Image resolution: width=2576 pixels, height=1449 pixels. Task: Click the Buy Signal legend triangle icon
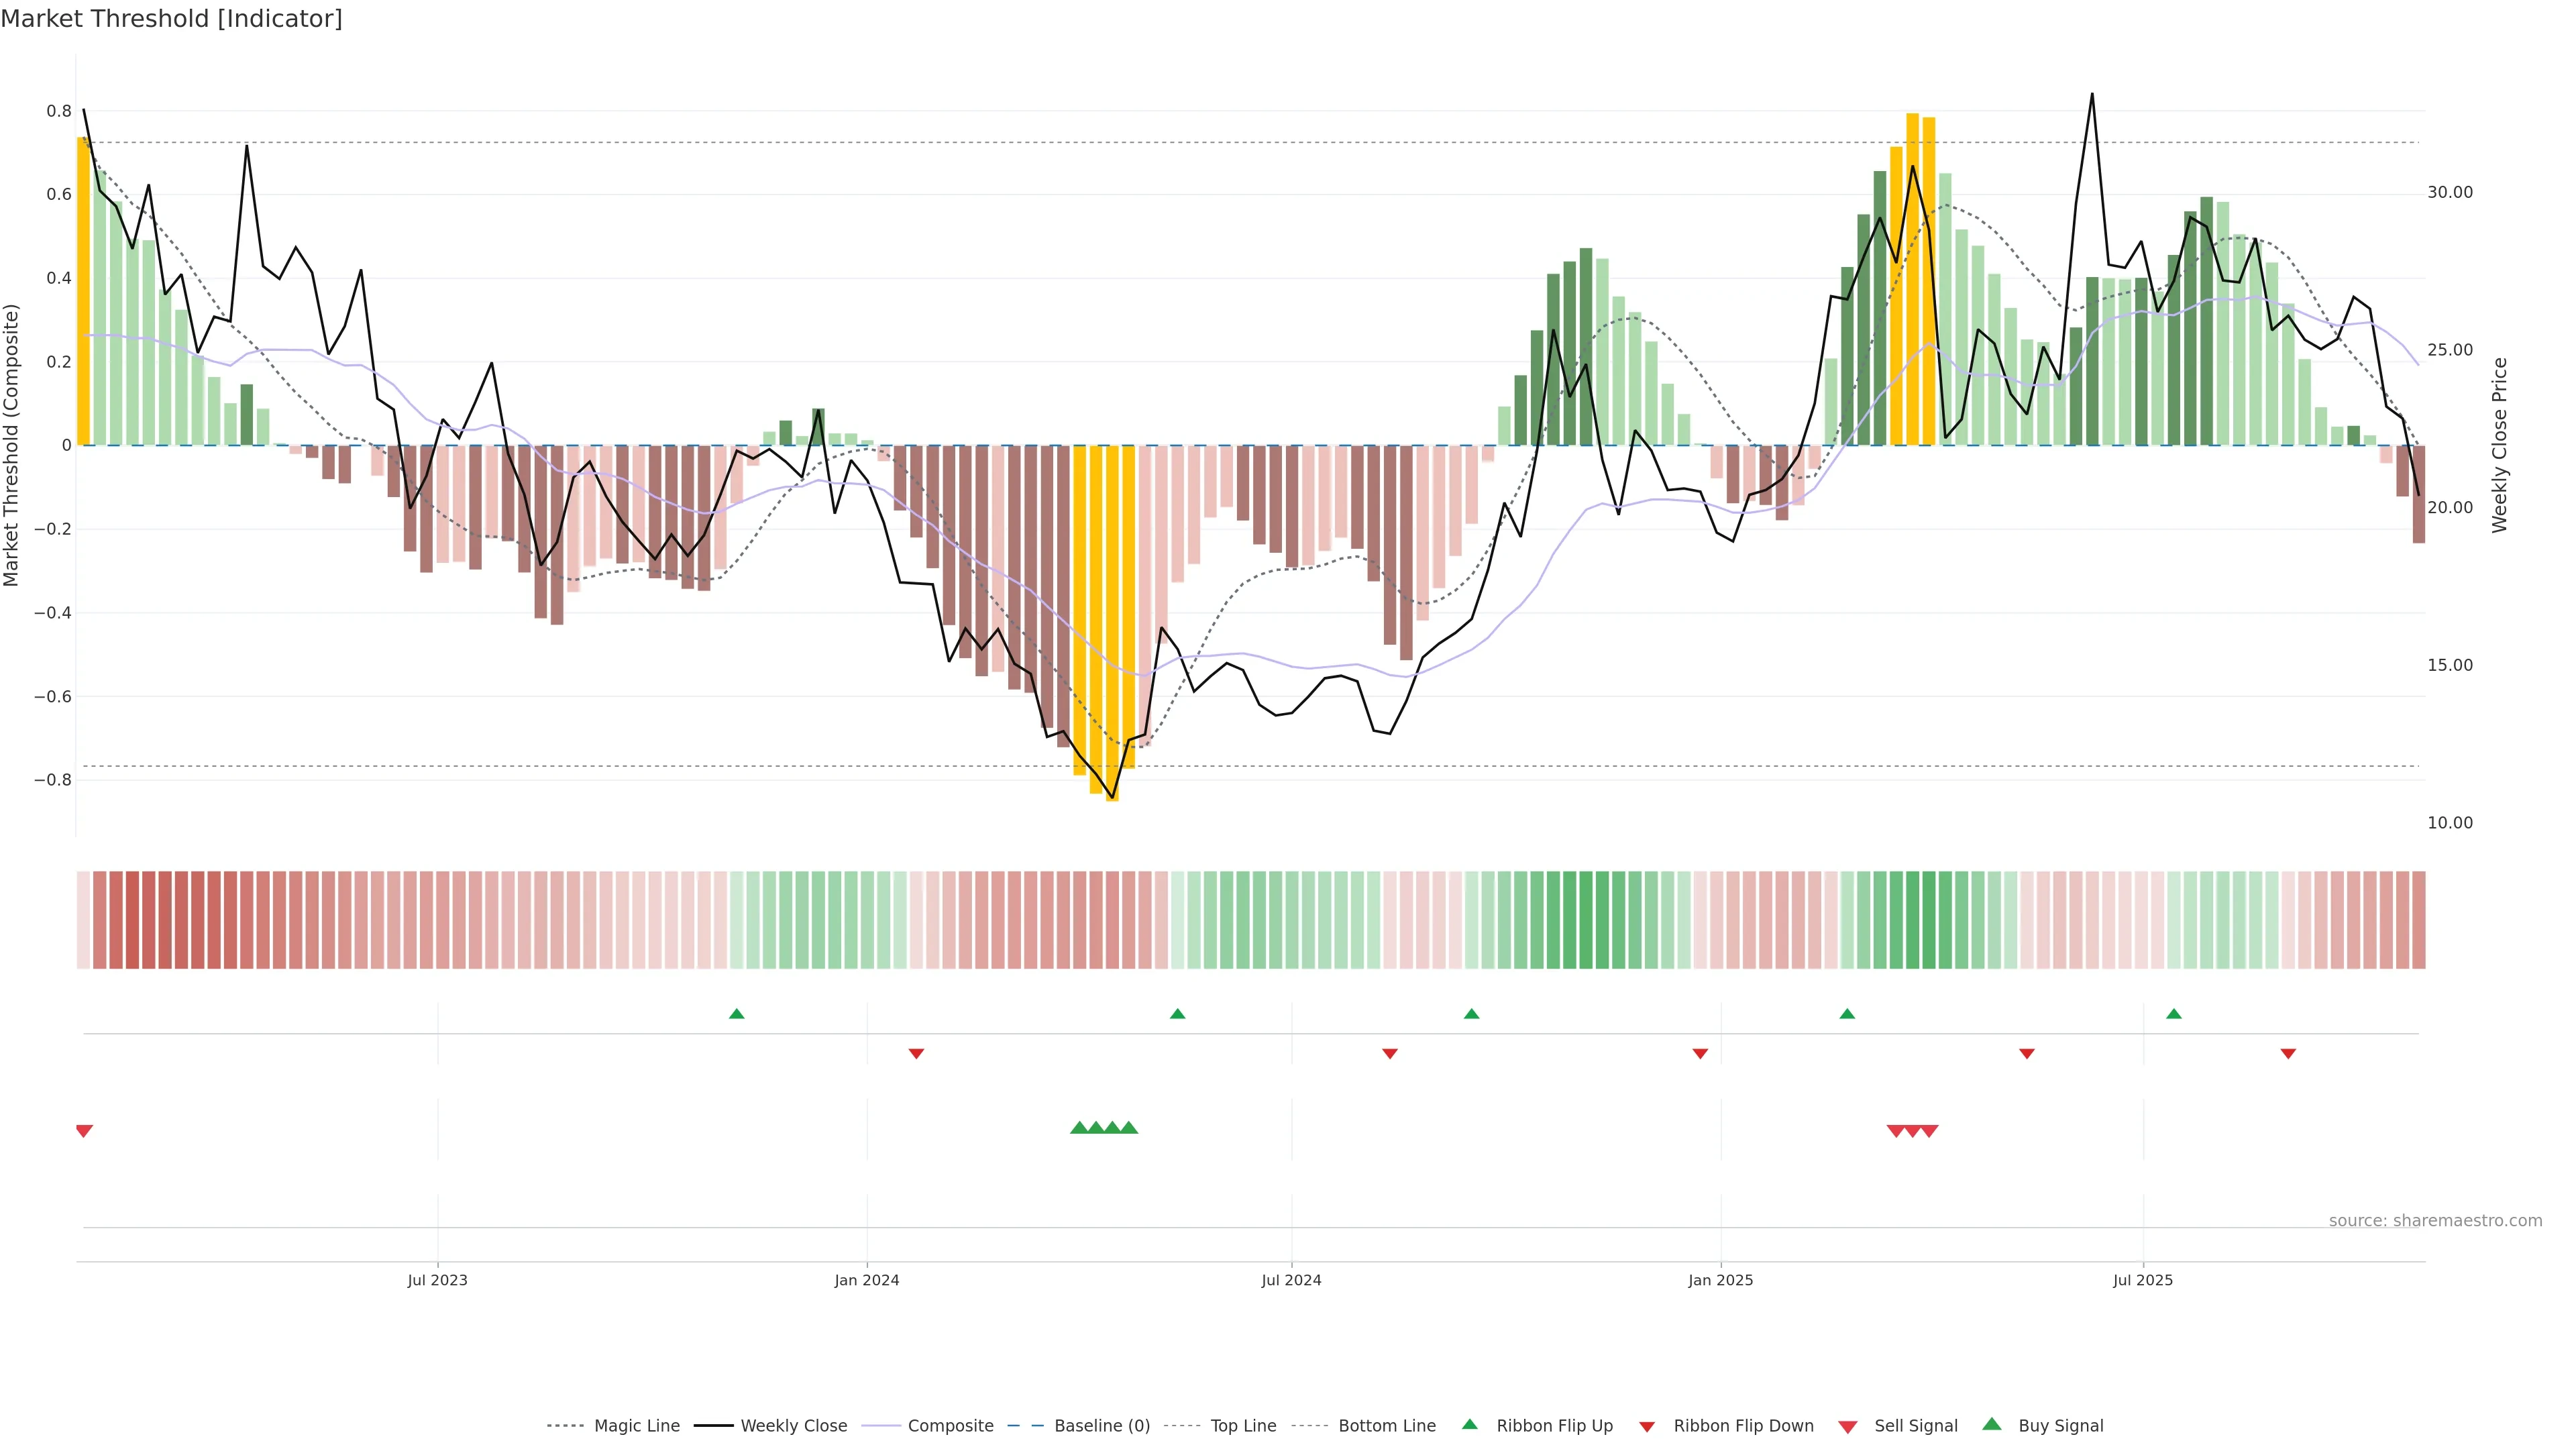click(x=1992, y=1424)
